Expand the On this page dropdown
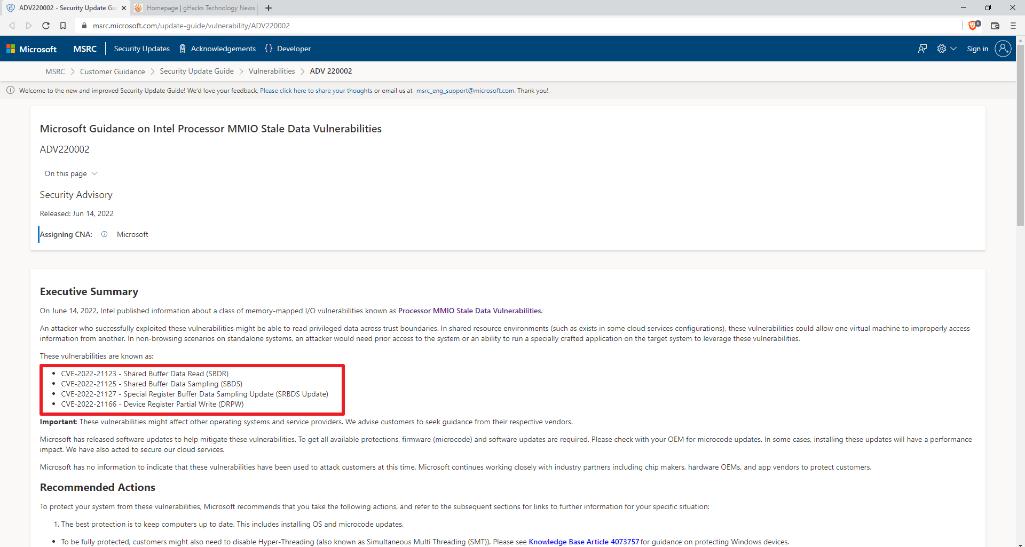Screen dimensions: 1025x547 tap(71, 174)
